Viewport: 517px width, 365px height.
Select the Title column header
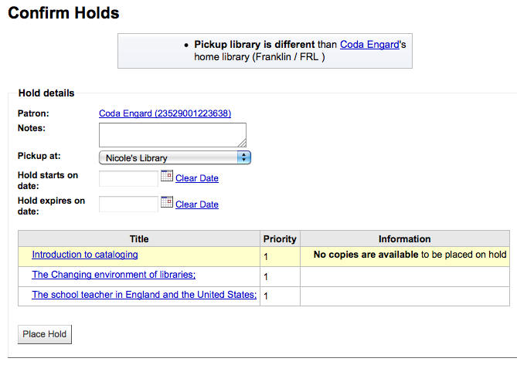[x=139, y=238]
